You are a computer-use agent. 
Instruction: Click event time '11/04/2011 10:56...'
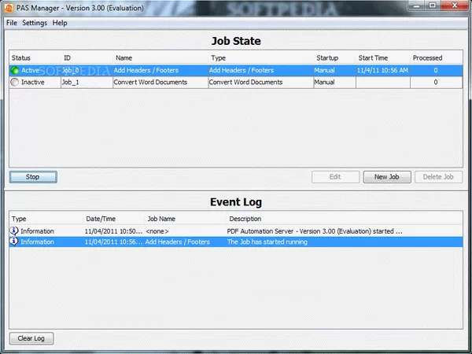click(x=113, y=242)
